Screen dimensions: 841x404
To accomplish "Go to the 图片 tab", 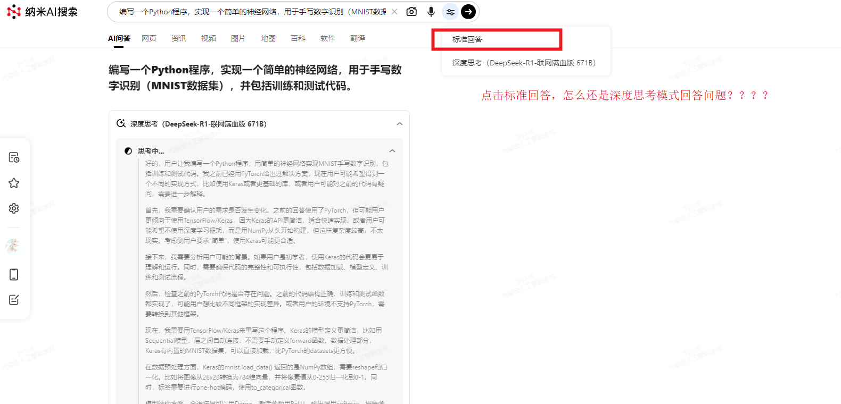I will click(238, 38).
